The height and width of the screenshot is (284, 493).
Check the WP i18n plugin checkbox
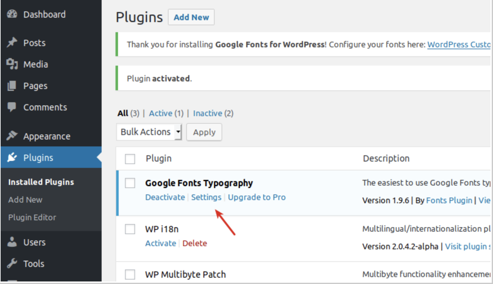130,229
